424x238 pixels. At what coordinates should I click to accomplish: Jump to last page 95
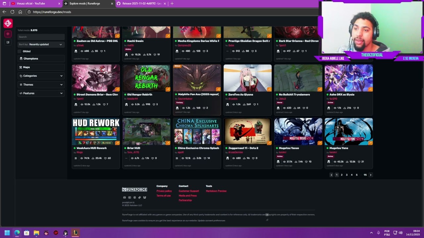point(365,175)
